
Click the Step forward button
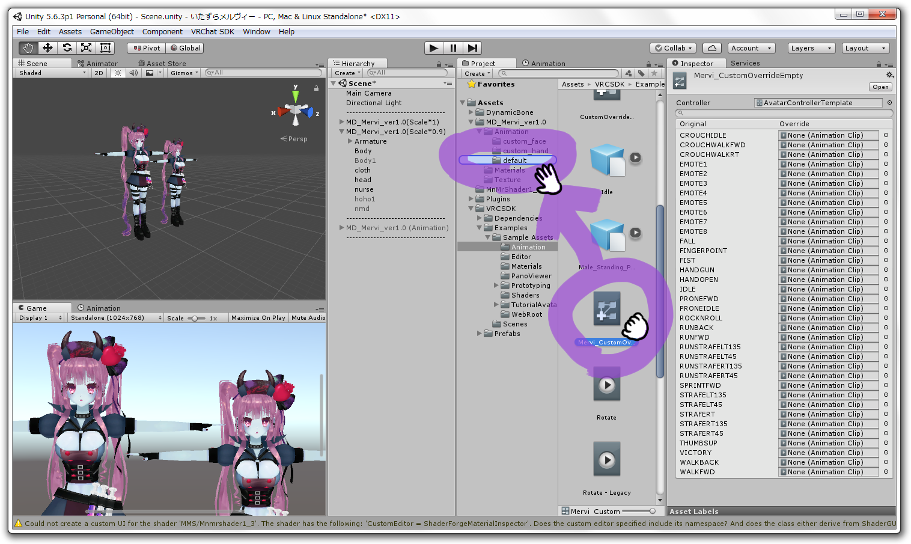(472, 48)
